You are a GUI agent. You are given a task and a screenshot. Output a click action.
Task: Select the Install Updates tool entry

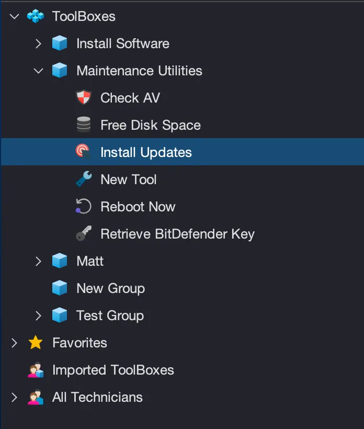click(x=146, y=152)
